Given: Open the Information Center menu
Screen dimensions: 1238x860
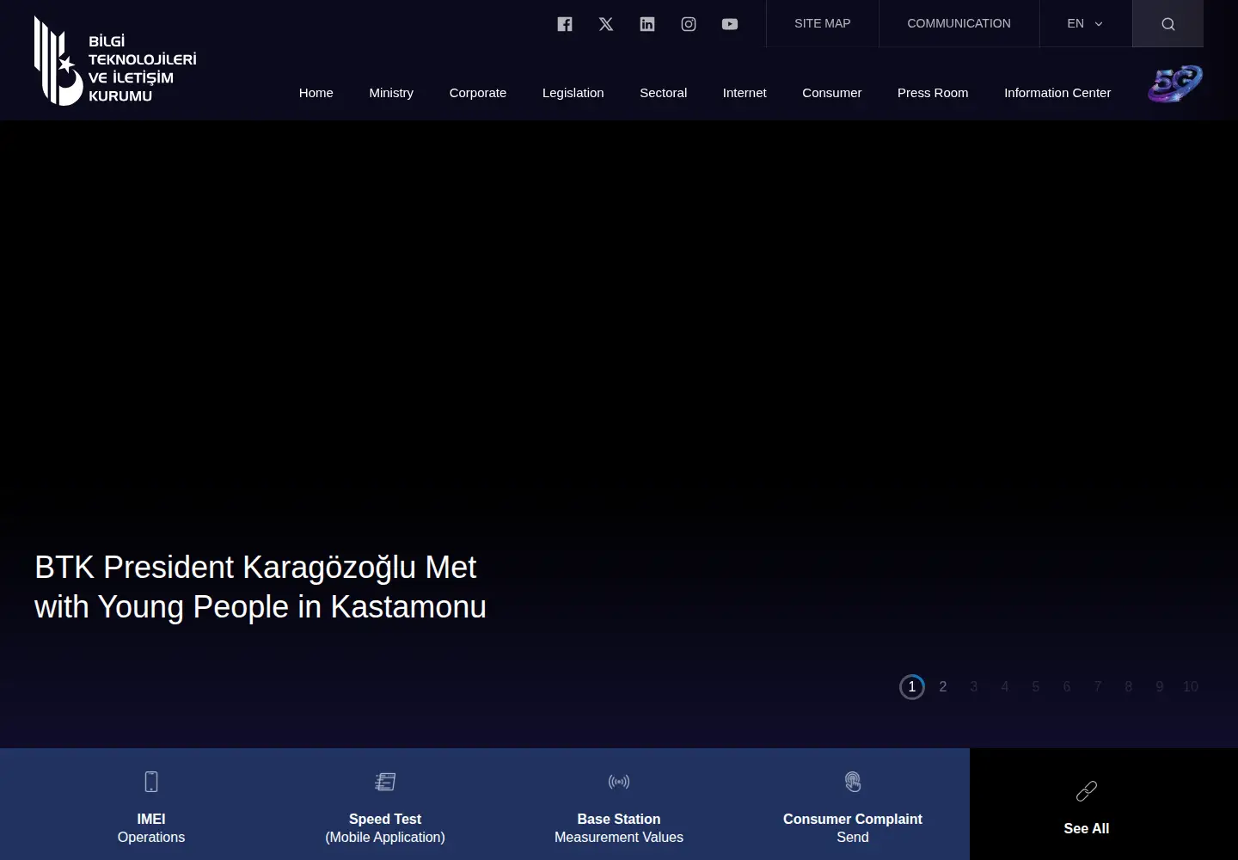Looking at the screenshot, I should 1057,93.
